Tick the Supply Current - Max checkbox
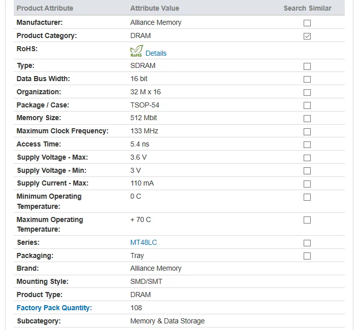The width and height of the screenshot is (361, 330). (x=307, y=184)
